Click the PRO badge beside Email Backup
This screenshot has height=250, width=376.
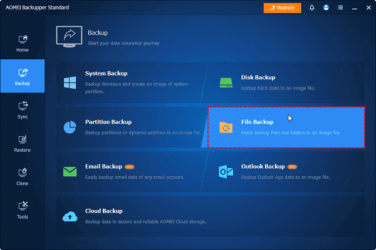coord(130,167)
